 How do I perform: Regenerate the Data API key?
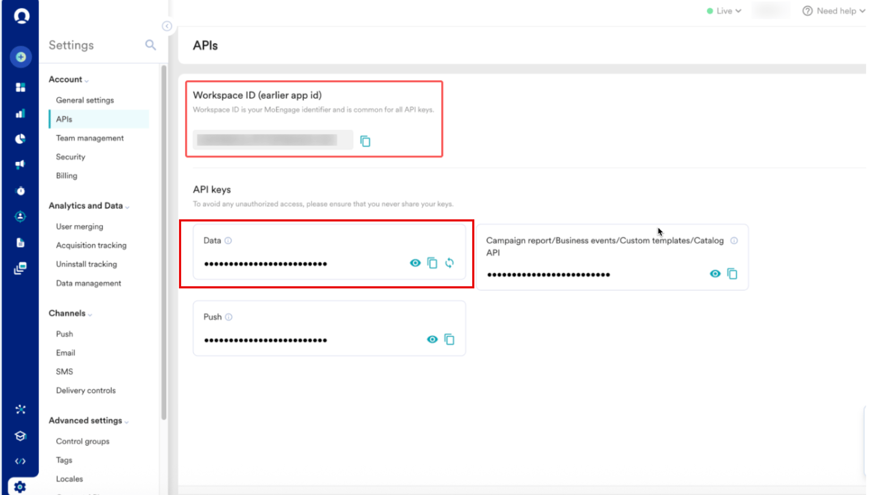point(449,263)
